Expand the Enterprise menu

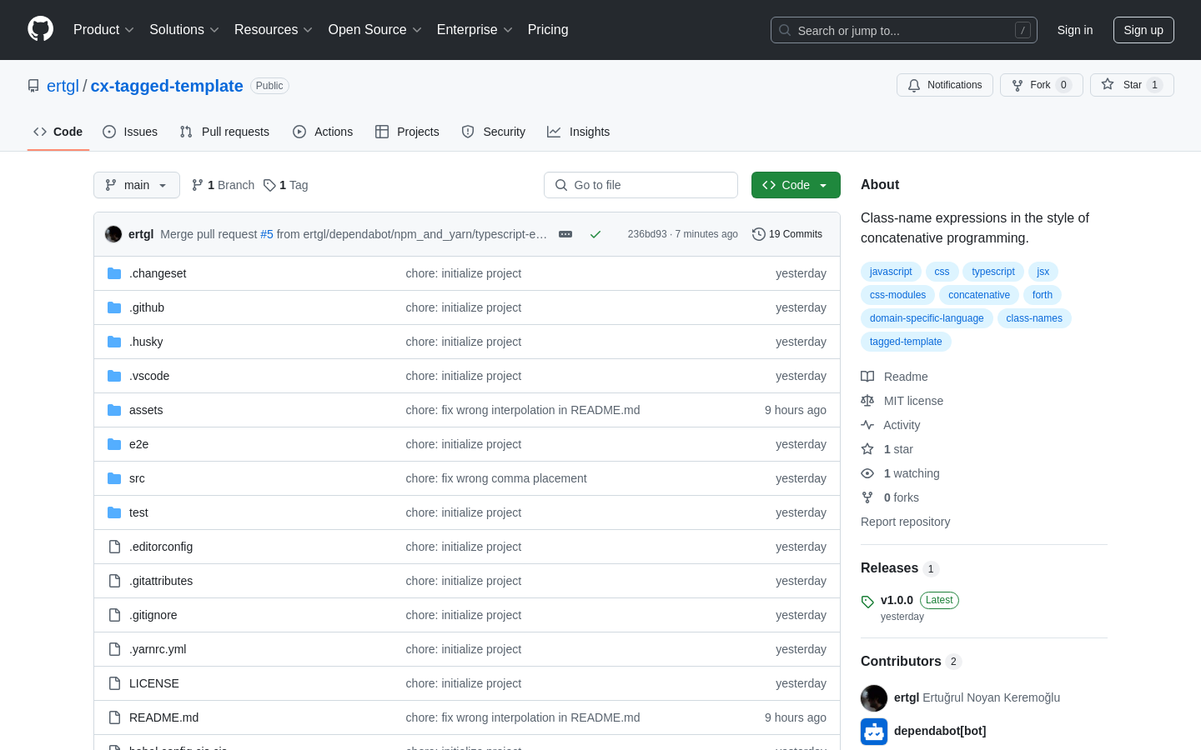point(475,29)
